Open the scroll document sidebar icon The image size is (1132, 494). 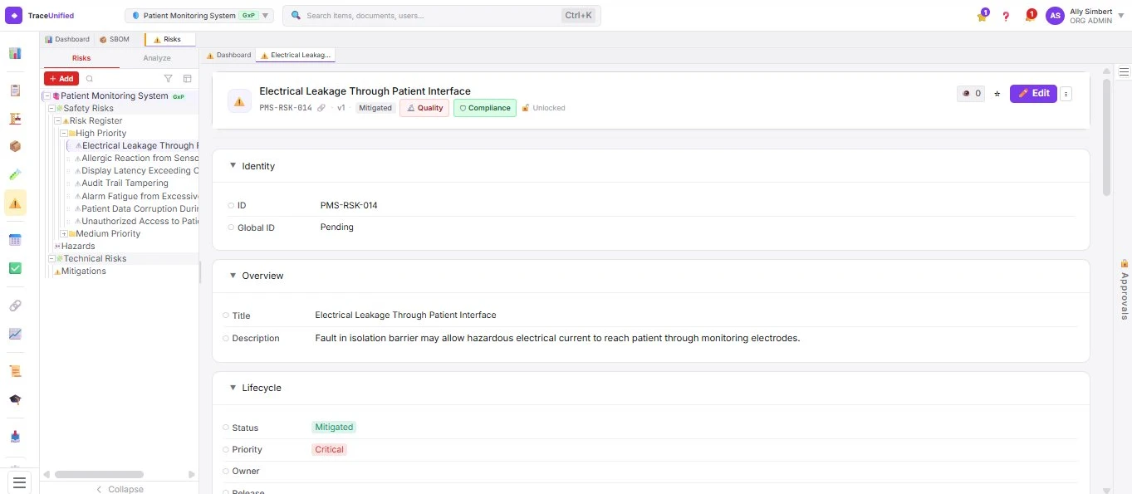[15, 371]
